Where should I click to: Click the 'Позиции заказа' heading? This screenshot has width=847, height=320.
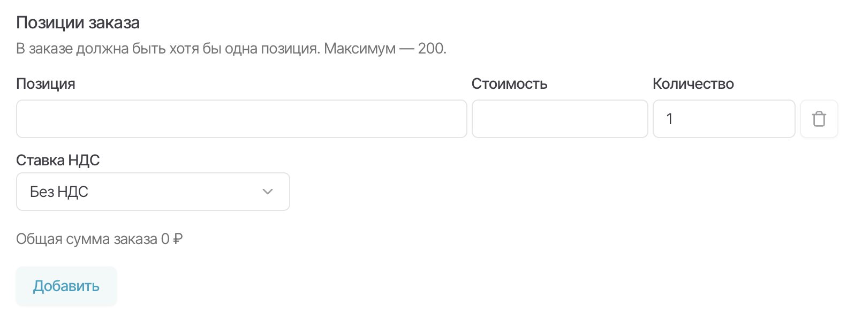coord(78,23)
